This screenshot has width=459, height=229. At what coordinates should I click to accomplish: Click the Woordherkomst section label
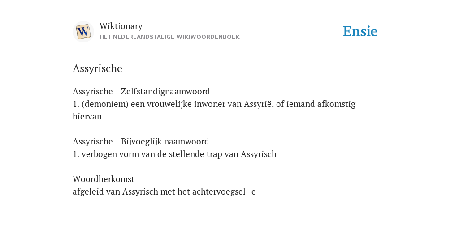click(x=104, y=179)
